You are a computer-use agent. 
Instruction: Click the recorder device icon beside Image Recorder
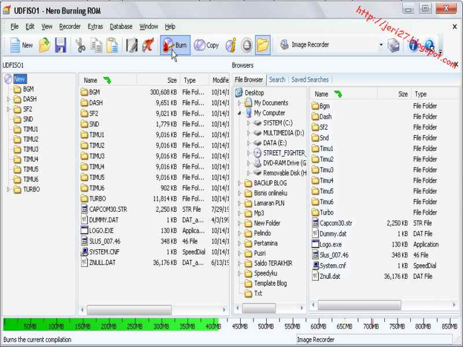point(394,45)
